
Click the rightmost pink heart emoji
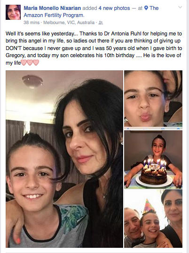pos(36,62)
